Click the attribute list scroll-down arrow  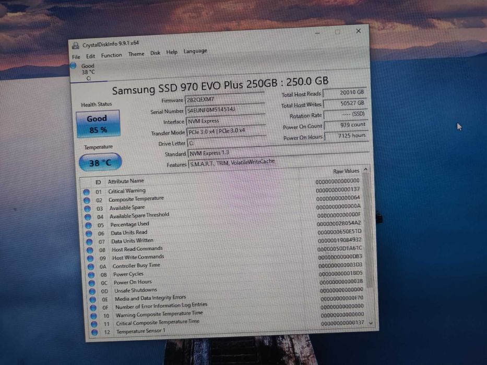[x=371, y=323]
